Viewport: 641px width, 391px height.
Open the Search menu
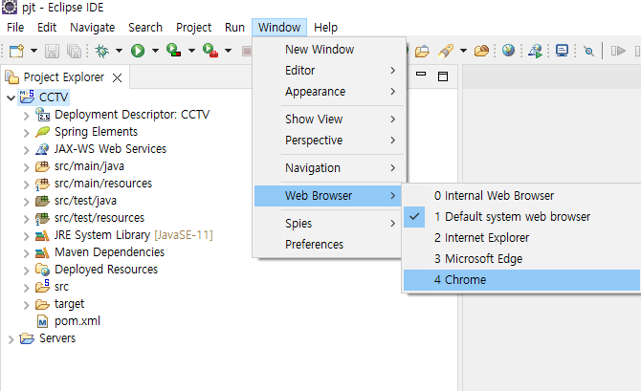point(145,28)
